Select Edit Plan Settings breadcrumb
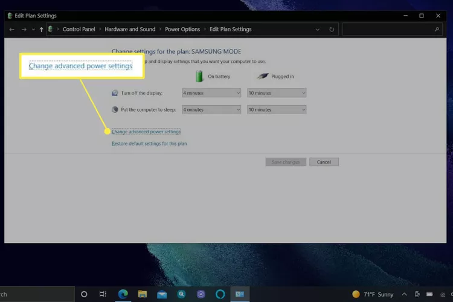Viewport: 453px width, 302px height. tap(230, 29)
